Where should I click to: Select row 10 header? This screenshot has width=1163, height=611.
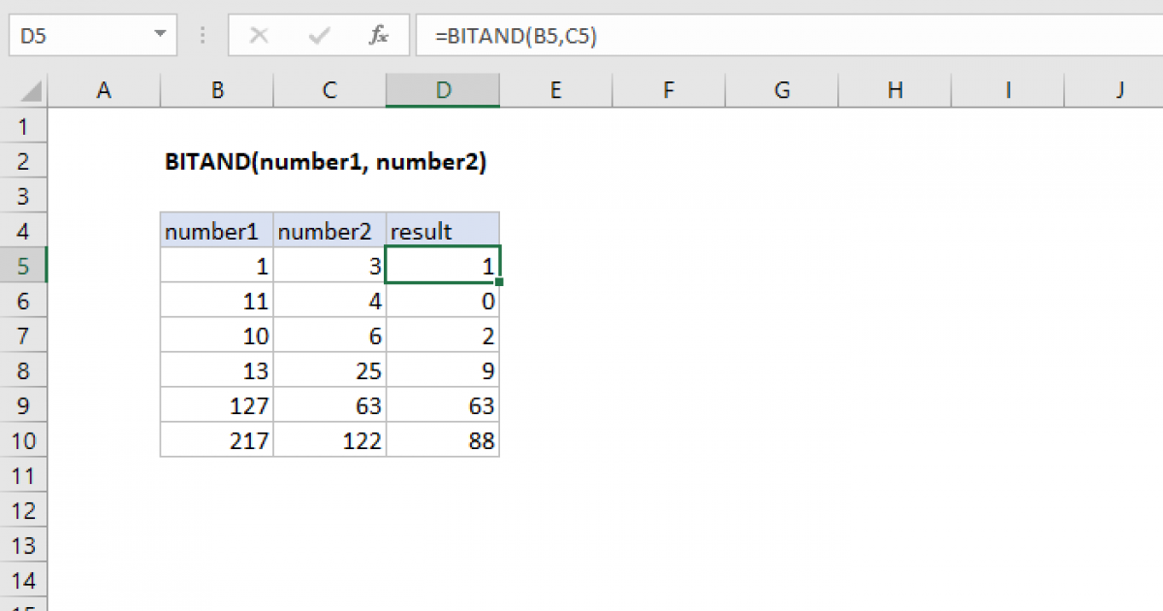(23, 440)
